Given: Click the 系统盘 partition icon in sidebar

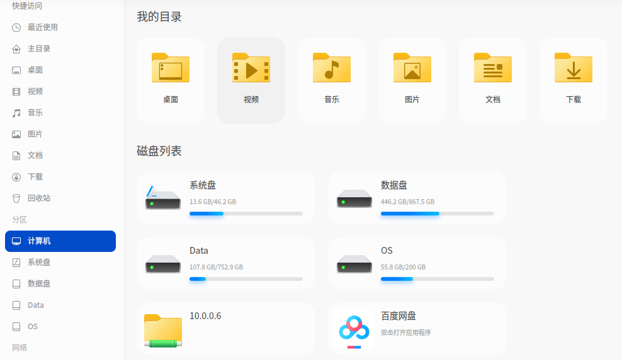Looking at the screenshot, I should [16, 263].
